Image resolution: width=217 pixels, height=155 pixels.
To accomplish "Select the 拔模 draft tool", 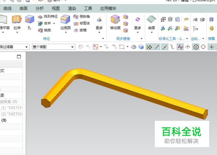I will coord(80,30).
